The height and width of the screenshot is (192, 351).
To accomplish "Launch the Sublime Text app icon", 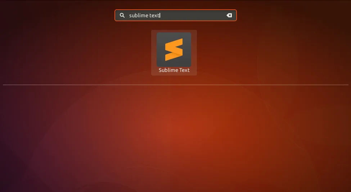I will [x=174, y=49].
